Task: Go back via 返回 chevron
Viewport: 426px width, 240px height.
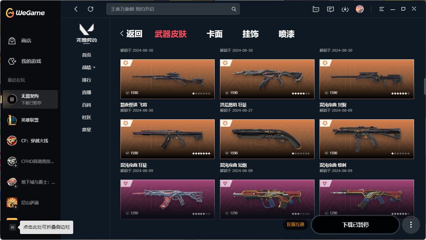Action: coord(122,33)
